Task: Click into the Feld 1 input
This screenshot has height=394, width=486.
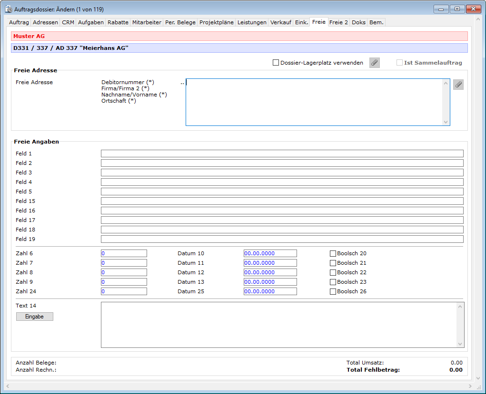Action: pyautogui.click(x=282, y=154)
